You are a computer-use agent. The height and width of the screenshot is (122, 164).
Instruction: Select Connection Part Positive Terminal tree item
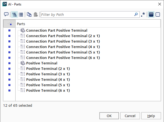pos(56,31)
